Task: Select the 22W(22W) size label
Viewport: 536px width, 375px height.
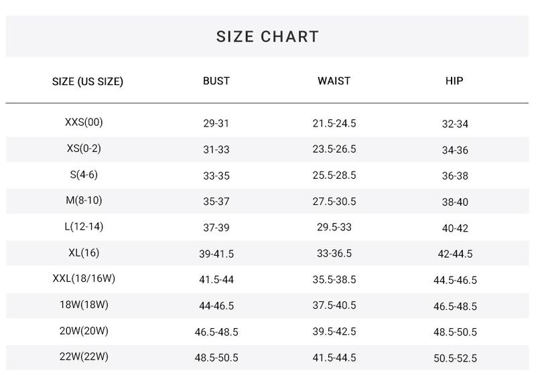Action: click(x=84, y=357)
